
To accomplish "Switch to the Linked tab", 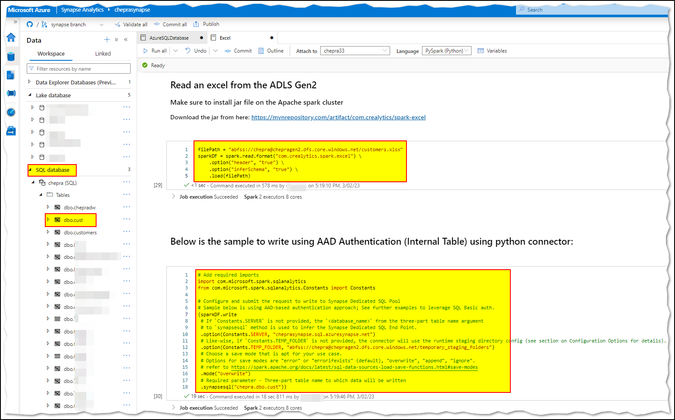I will coord(103,54).
